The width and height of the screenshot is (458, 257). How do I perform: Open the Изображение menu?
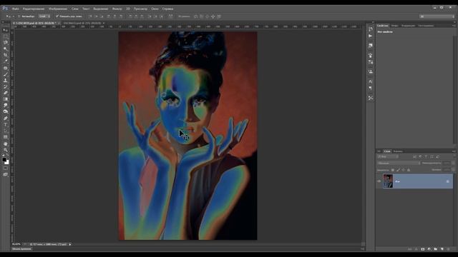tap(58, 9)
